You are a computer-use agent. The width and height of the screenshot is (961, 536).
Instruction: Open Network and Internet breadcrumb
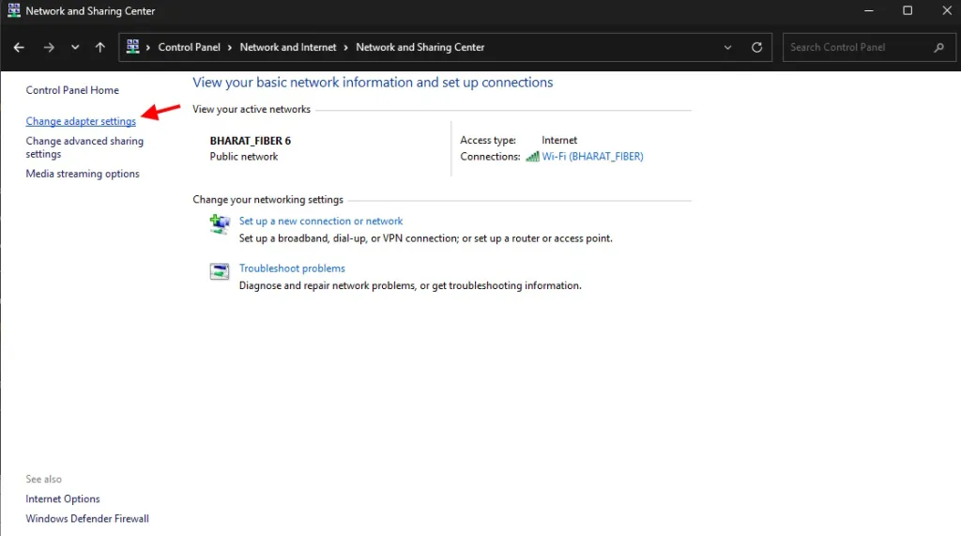tap(288, 47)
